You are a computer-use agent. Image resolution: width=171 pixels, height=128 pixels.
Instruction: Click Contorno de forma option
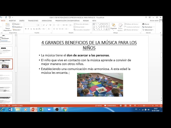[x=132, y=27]
